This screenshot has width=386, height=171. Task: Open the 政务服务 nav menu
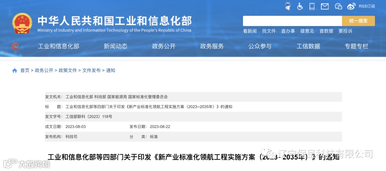212,46
